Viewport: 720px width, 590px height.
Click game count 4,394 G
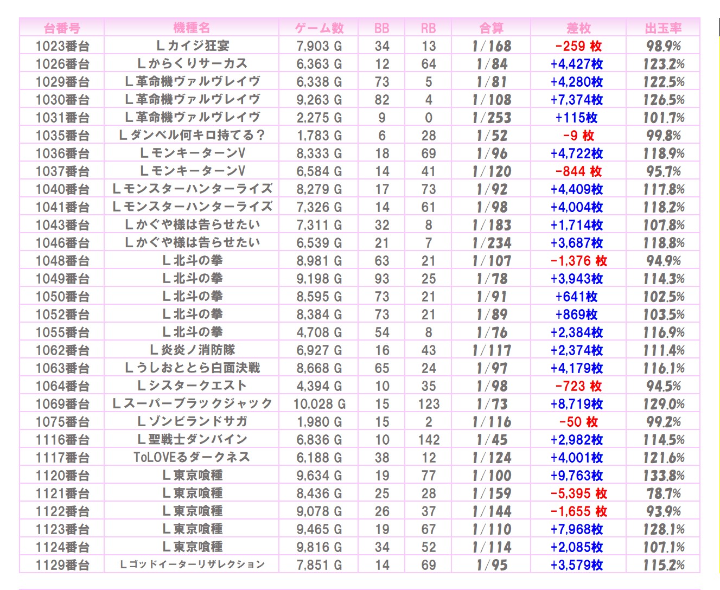click(x=319, y=386)
